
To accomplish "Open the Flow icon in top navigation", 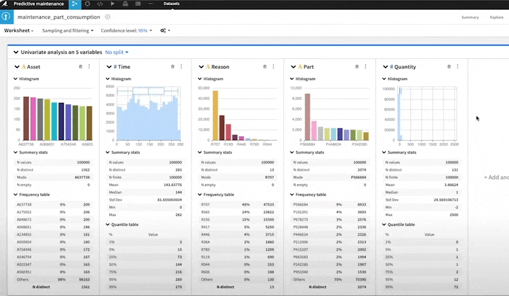I will tap(74, 4).
